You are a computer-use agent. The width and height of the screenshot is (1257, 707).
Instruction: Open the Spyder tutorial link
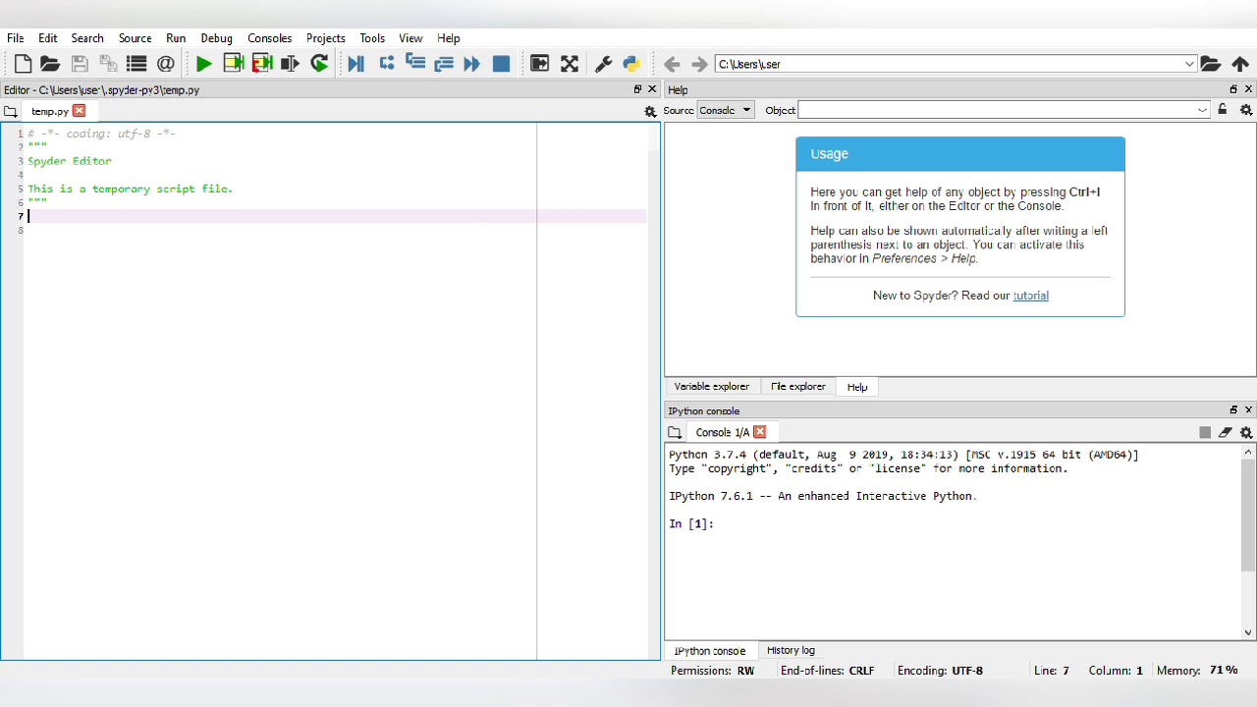[x=1030, y=296]
